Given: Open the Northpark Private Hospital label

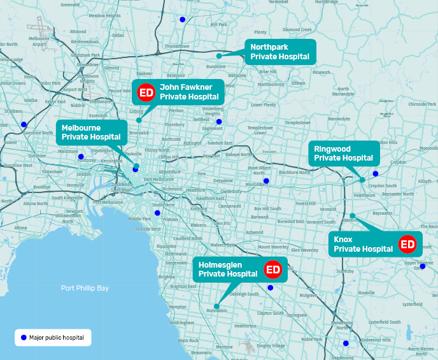Looking at the screenshot, I should tap(280, 52).
